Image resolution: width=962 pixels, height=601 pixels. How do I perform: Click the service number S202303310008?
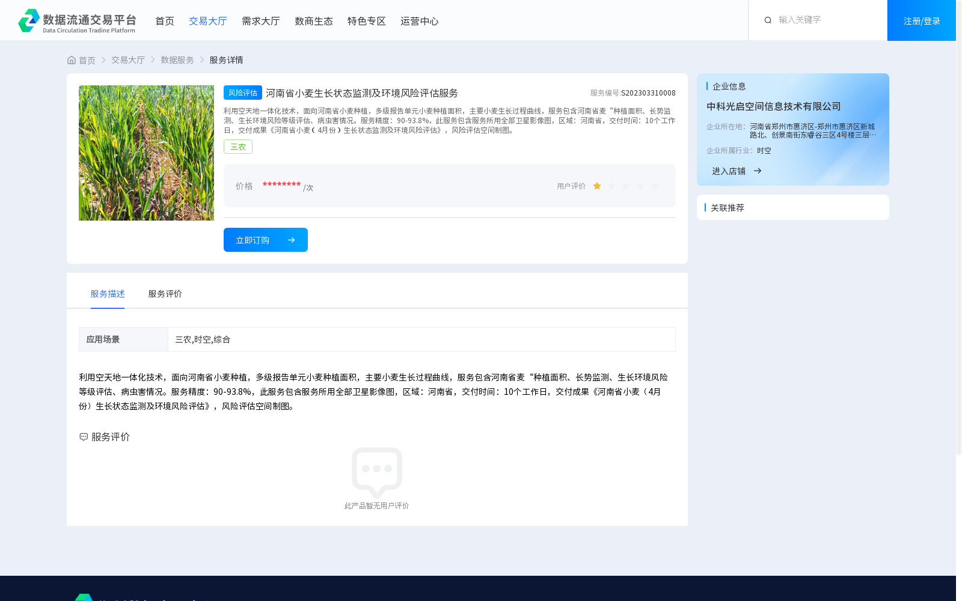click(x=648, y=93)
